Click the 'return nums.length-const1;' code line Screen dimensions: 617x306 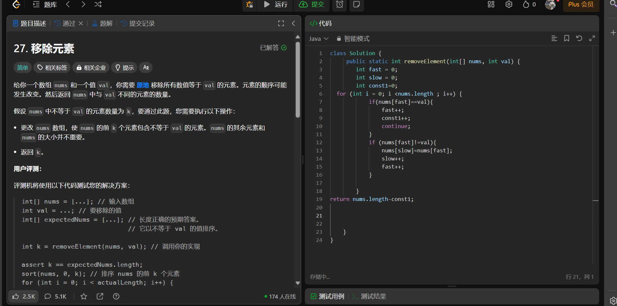372,199
